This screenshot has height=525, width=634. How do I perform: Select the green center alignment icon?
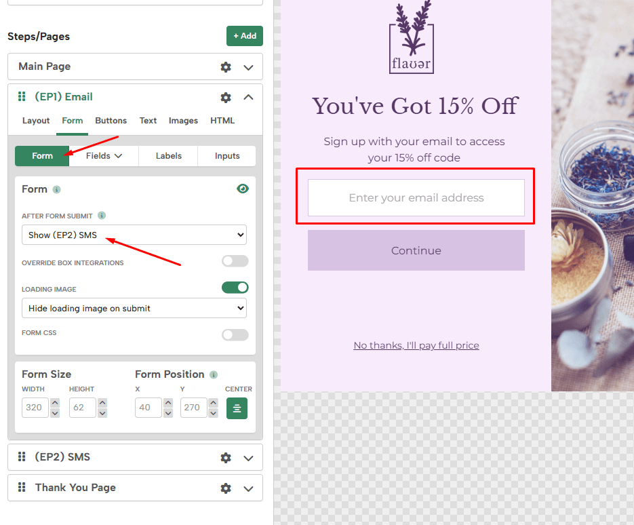pos(237,408)
